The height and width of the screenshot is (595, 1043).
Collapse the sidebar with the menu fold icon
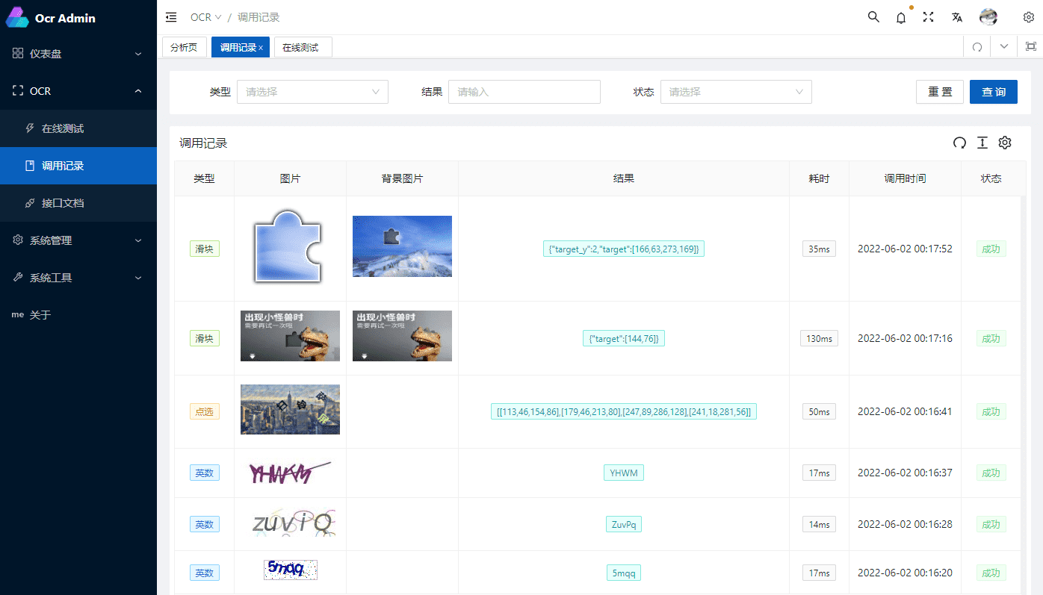click(x=171, y=17)
